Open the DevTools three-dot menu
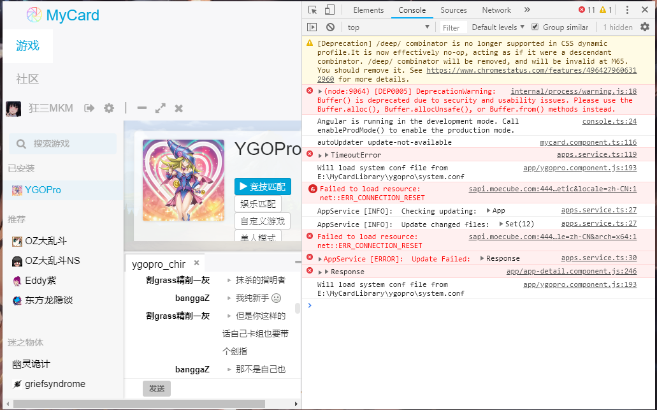 coord(627,10)
